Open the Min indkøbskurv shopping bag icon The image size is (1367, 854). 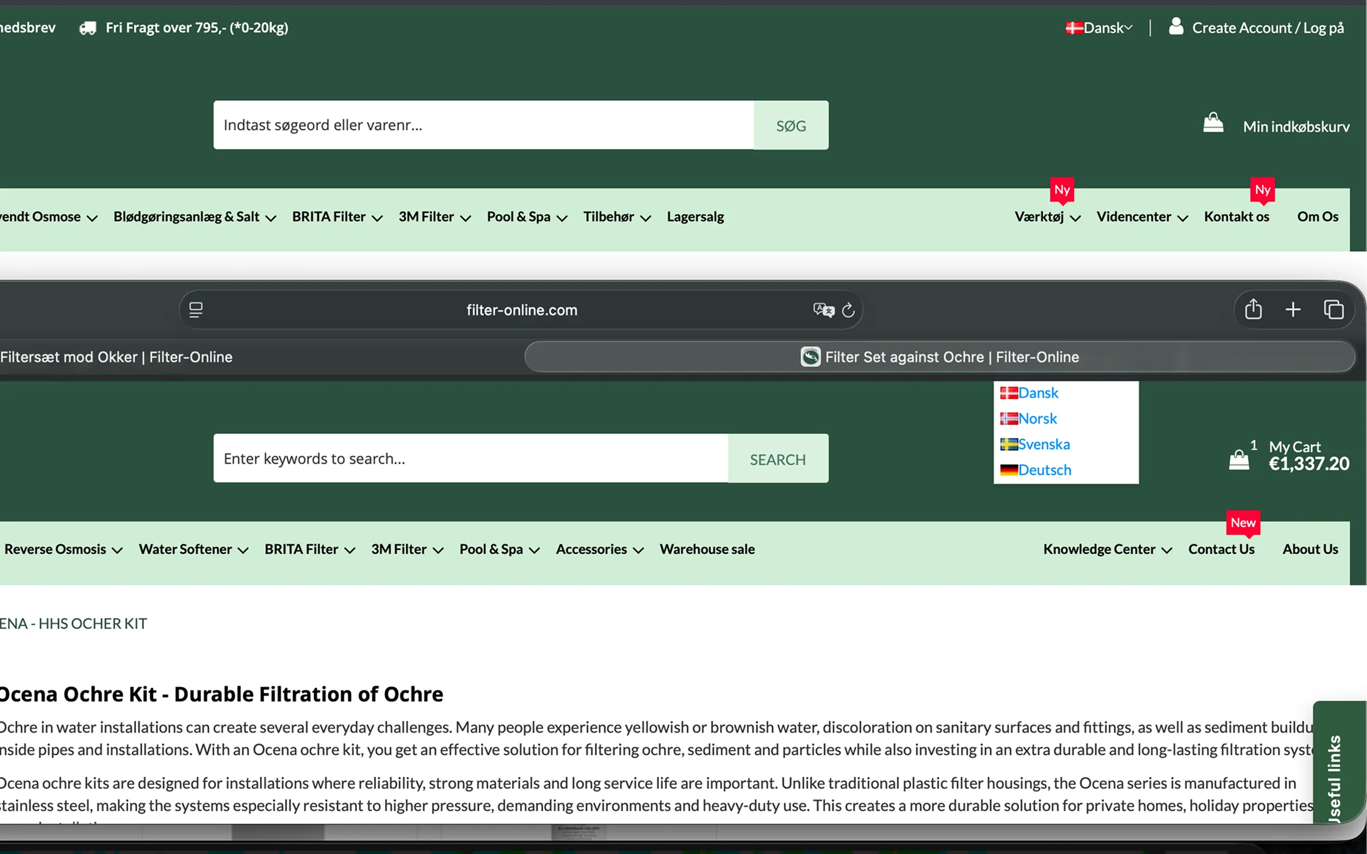[1213, 123]
